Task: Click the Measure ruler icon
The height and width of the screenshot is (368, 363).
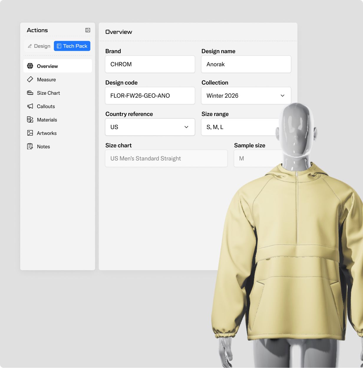Action: [30, 79]
